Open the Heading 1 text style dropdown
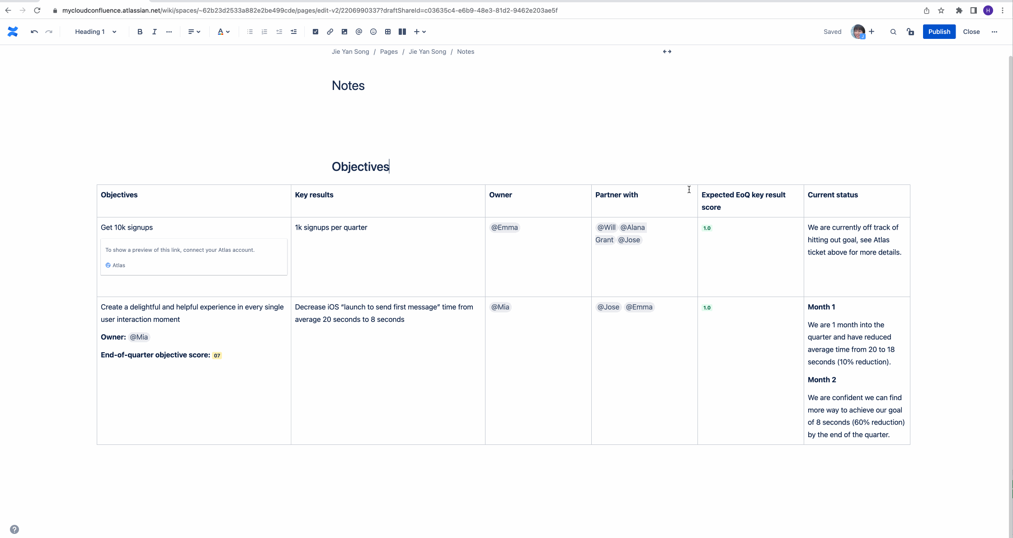 tap(95, 32)
